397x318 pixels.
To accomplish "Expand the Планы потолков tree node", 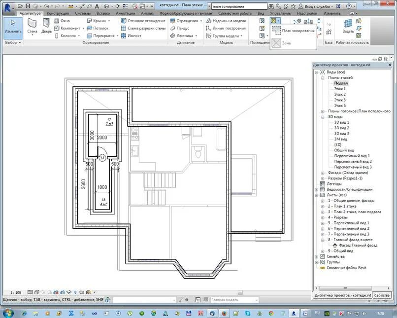I will (323, 111).
